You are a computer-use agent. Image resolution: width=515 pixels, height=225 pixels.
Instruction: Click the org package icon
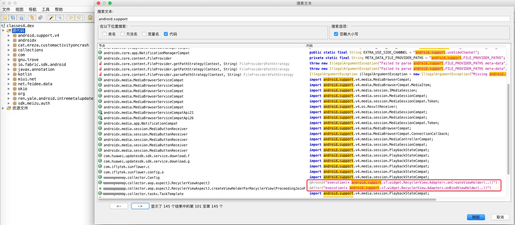click(x=15, y=94)
